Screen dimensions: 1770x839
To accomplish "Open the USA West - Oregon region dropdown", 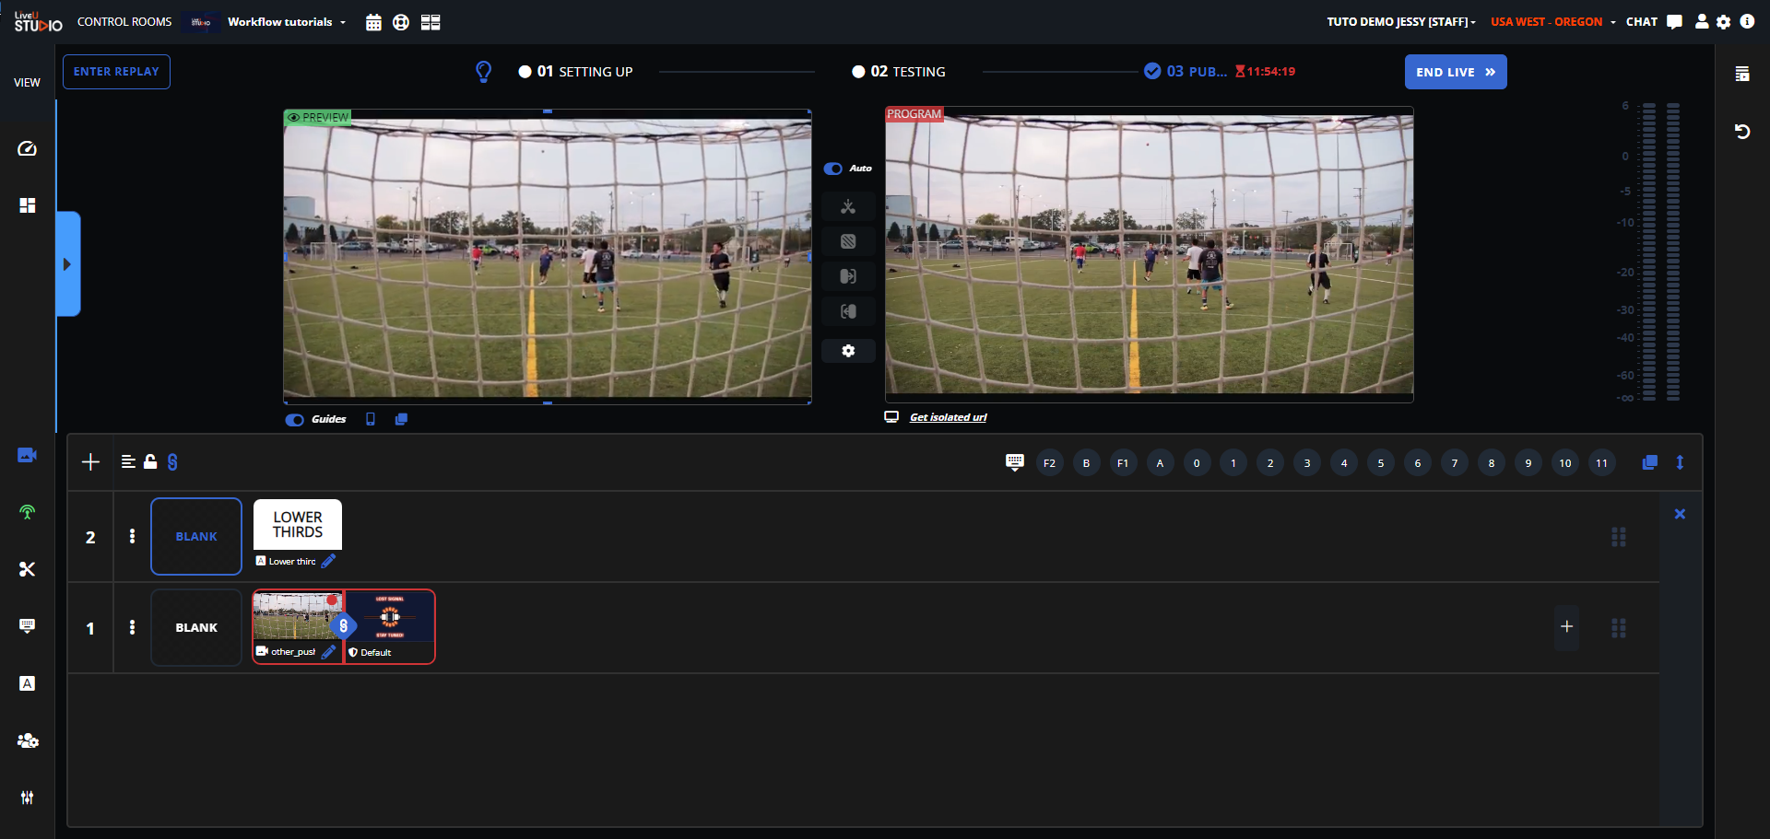I will [1552, 22].
